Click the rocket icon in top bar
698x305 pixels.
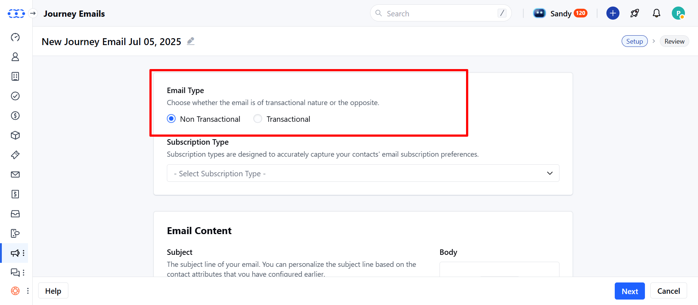click(635, 13)
